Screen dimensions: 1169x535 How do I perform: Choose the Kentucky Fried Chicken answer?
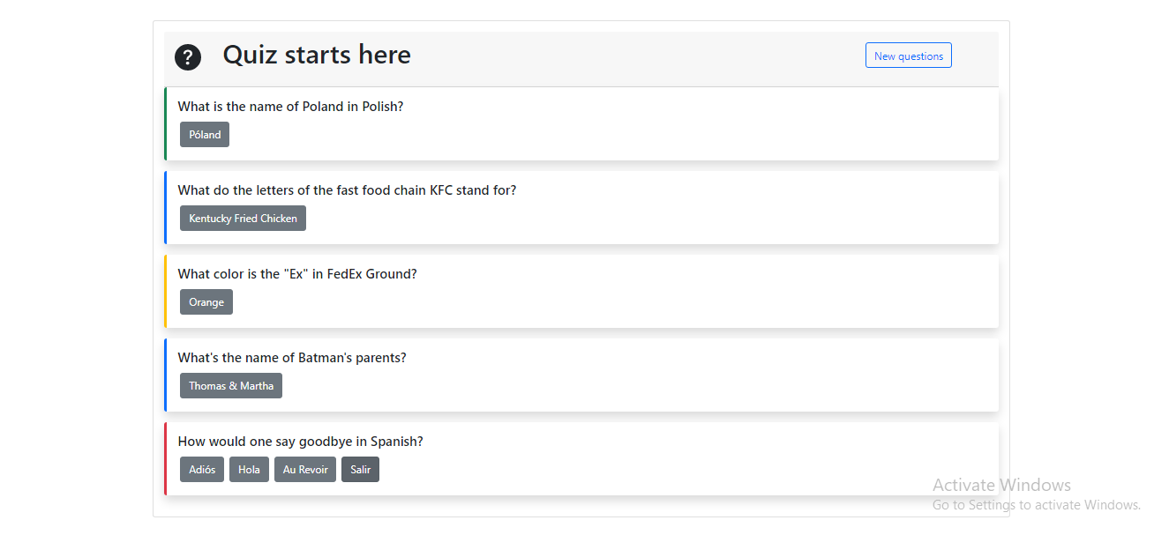tap(243, 219)
